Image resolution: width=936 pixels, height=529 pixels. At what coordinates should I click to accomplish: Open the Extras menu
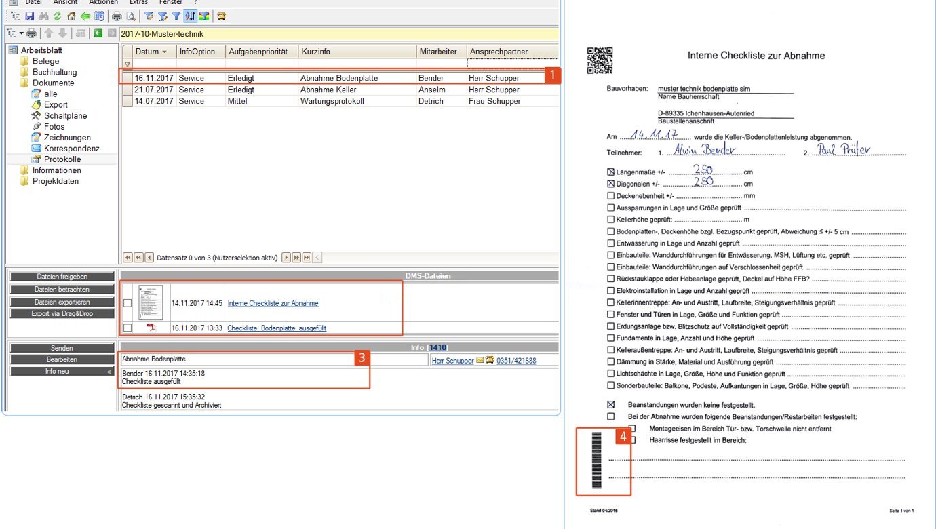[x=138, y=3]
